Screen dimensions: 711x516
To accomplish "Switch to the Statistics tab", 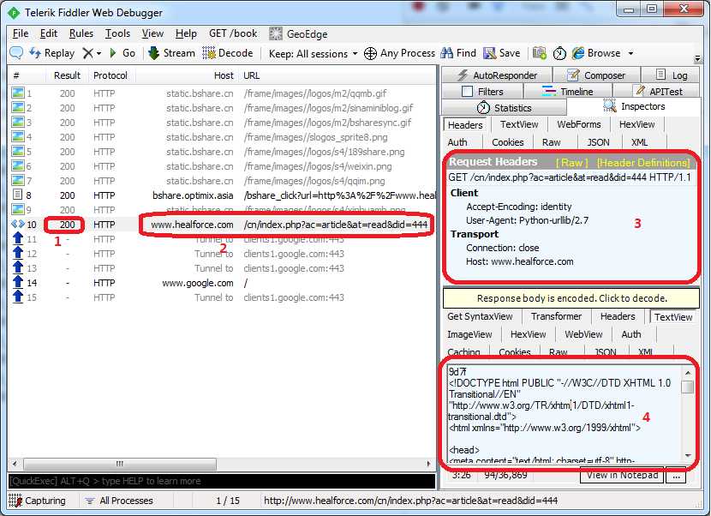I will (x=505, y=108).
